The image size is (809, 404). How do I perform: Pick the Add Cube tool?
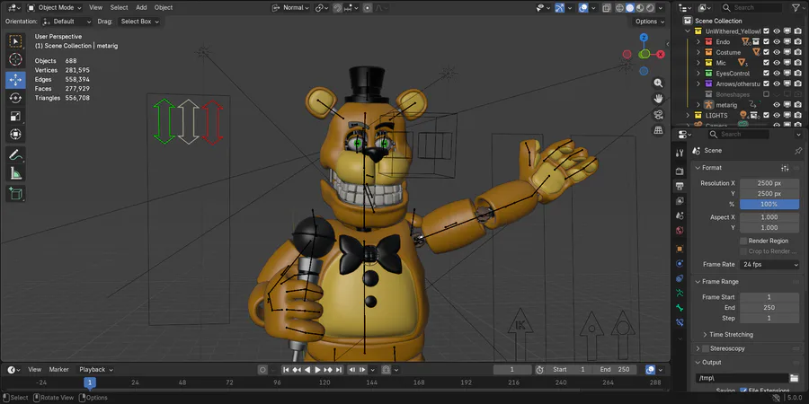(x=15, y=194)
